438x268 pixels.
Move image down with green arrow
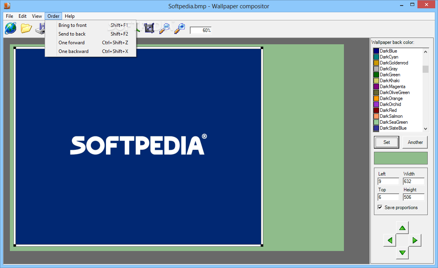coord(402,253)
